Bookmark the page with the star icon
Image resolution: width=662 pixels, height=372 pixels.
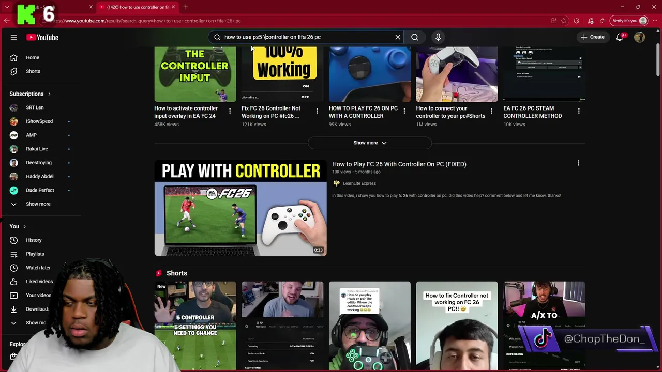click(x=564, y=21)
